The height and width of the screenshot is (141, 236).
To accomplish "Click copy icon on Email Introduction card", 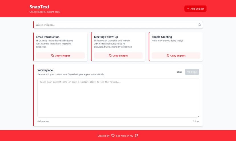I will [52, 56].
